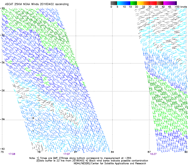This screenshot has height=165, width=188.
Task: Select the '90' longitude axis label
Action: (x=186, y=152)
